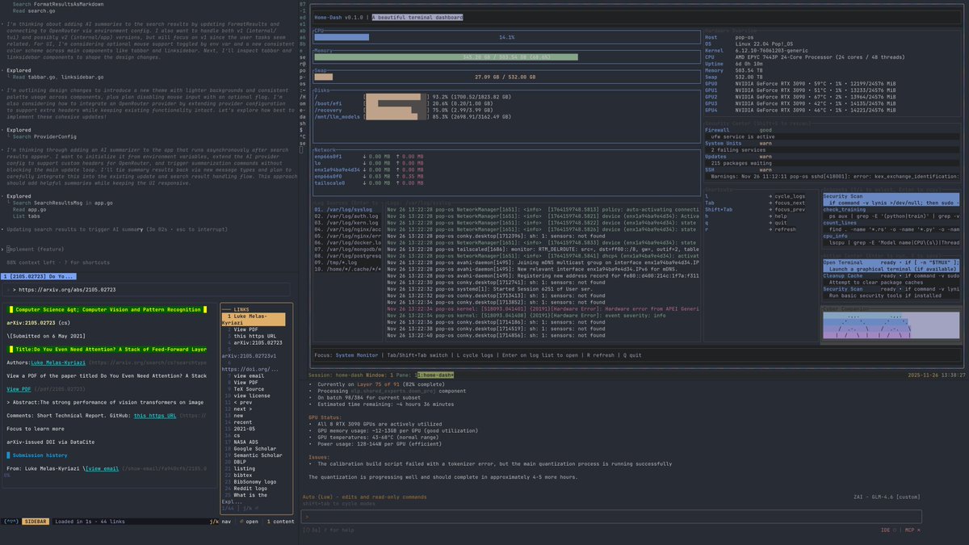Click the Swap usage bar in Home-Dash
This screenshot has width=969, height=545.
(x=506, y=78)
